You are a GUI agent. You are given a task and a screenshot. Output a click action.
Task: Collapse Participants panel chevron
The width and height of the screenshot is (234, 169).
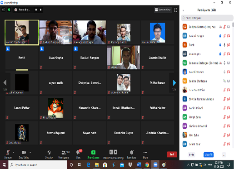tap(183, 10)
